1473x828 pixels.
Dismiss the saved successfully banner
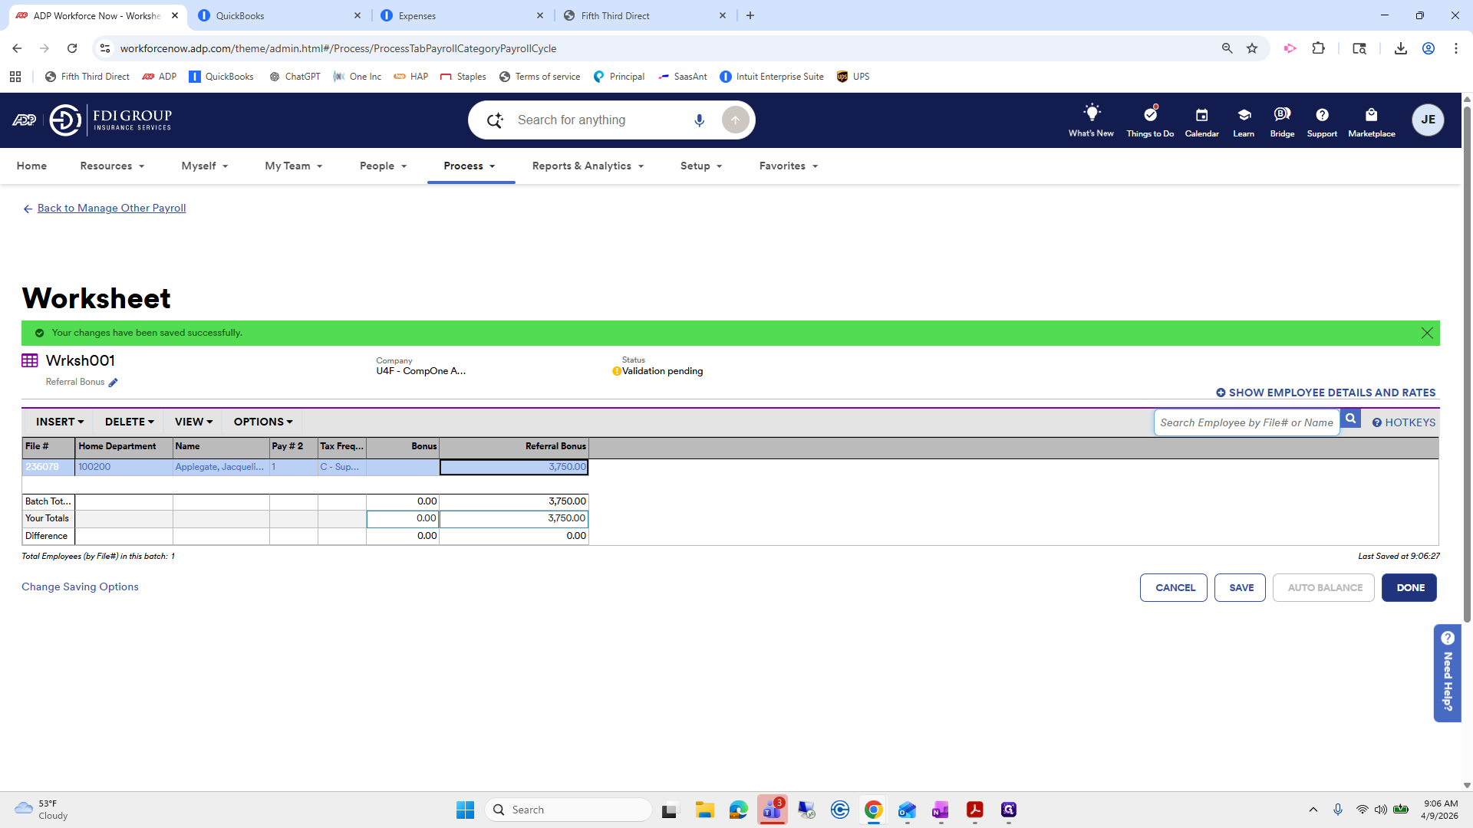(1427, 333)
